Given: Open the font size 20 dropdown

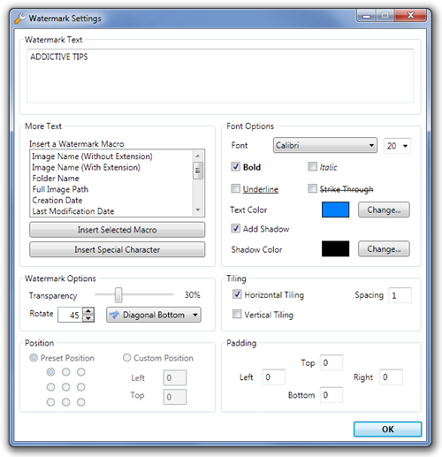Looking at the screenshot, I should pos(397,146).
